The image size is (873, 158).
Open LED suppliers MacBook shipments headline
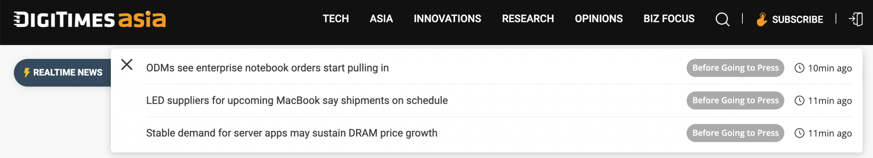[x=297, y=101]
